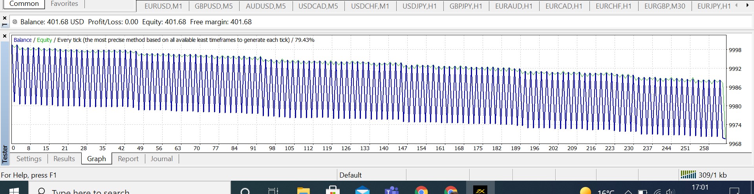Open the EURGBP,M30 chart tab

click(x=664, y=6)
